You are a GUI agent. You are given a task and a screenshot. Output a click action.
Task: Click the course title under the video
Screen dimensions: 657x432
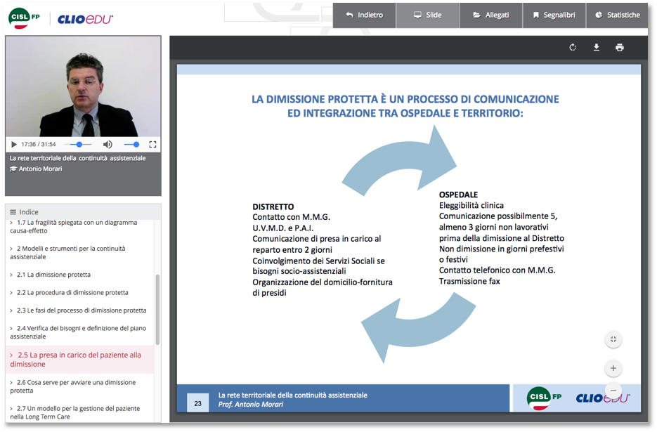(x=77, y=158)
